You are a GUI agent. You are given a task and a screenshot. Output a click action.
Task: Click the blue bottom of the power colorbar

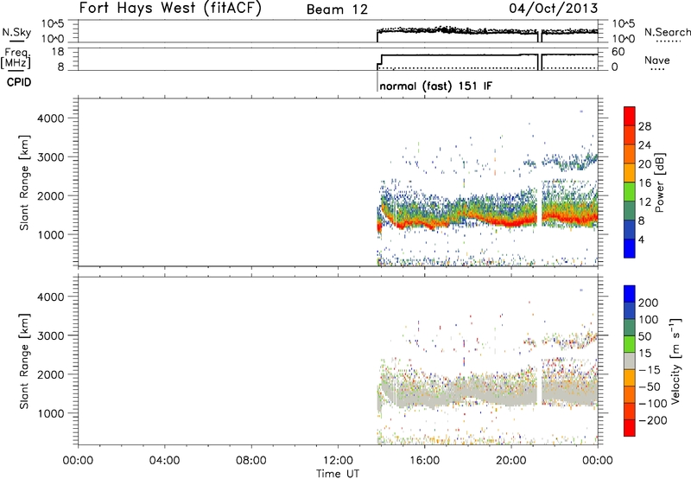pos(630,248)
